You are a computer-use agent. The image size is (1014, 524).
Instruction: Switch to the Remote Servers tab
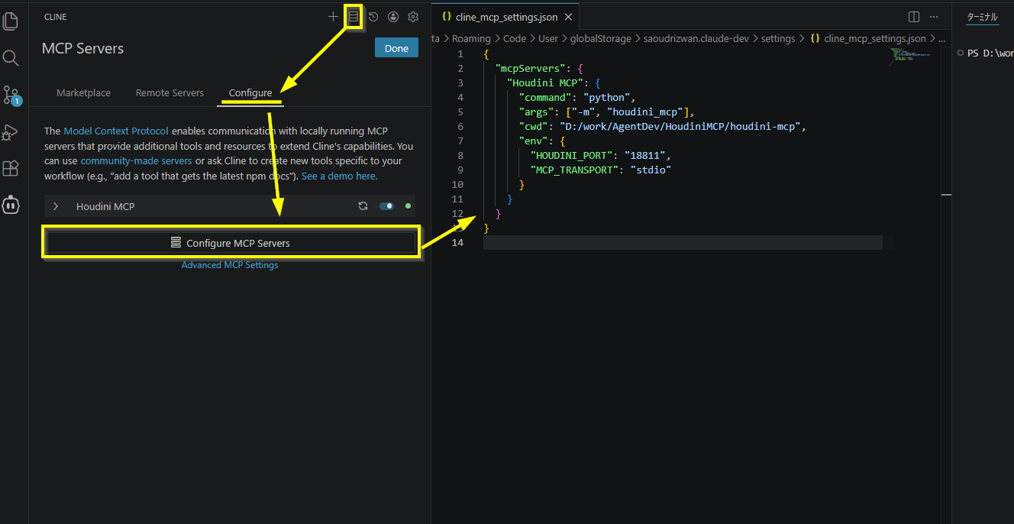pyautogui.click(x=170, y=92)
